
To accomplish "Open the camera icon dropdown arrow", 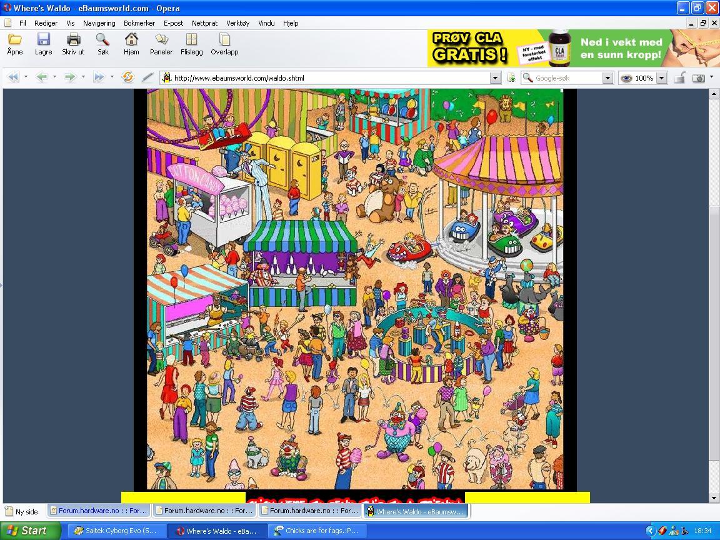I will (711, 77).
